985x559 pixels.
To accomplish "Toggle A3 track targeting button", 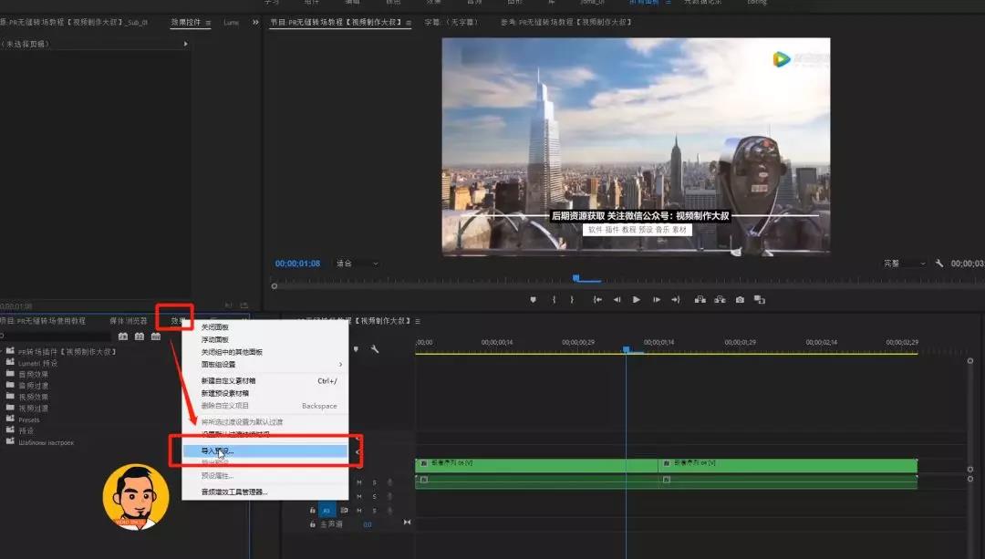I will pyautogui.click(x=327, y=510).
